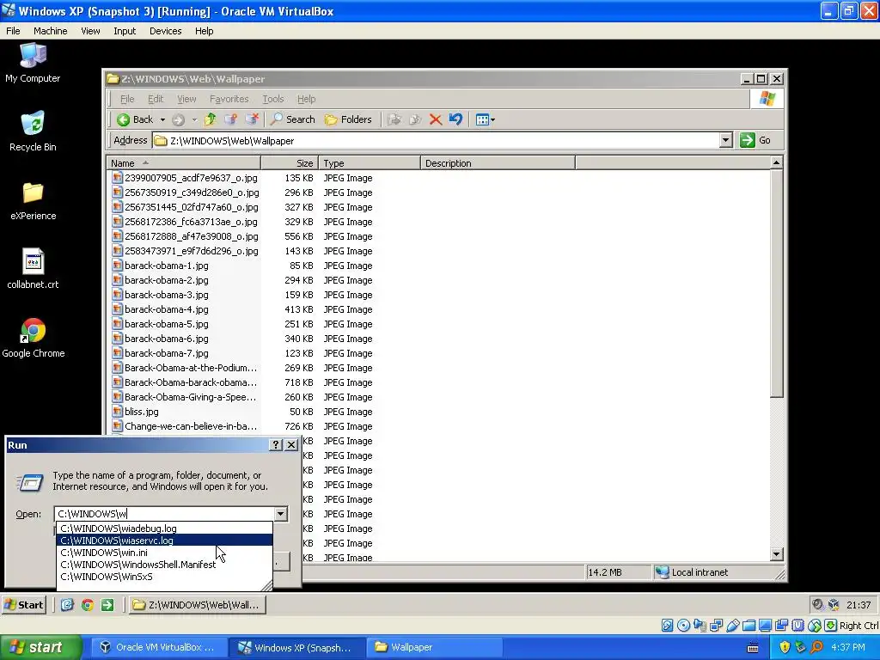Open Explorer Favorites menu
Screen dimensions: 880x660
pos(229,99)
